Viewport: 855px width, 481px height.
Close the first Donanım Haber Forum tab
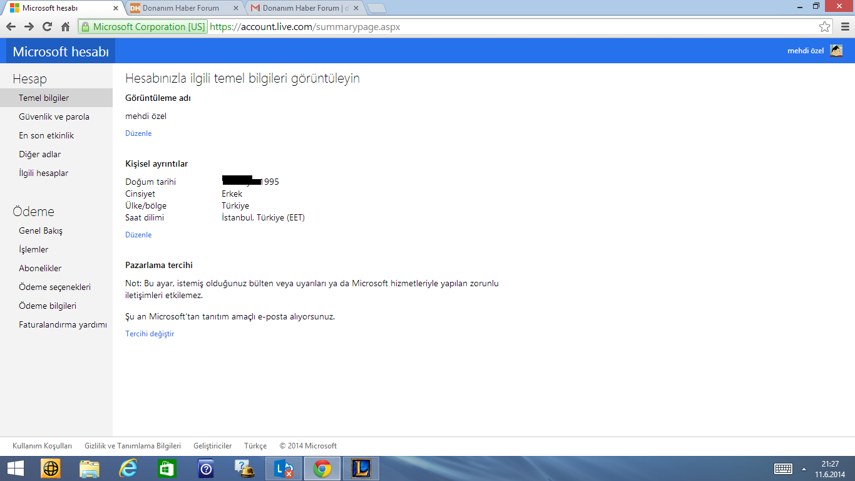point(236,9)
